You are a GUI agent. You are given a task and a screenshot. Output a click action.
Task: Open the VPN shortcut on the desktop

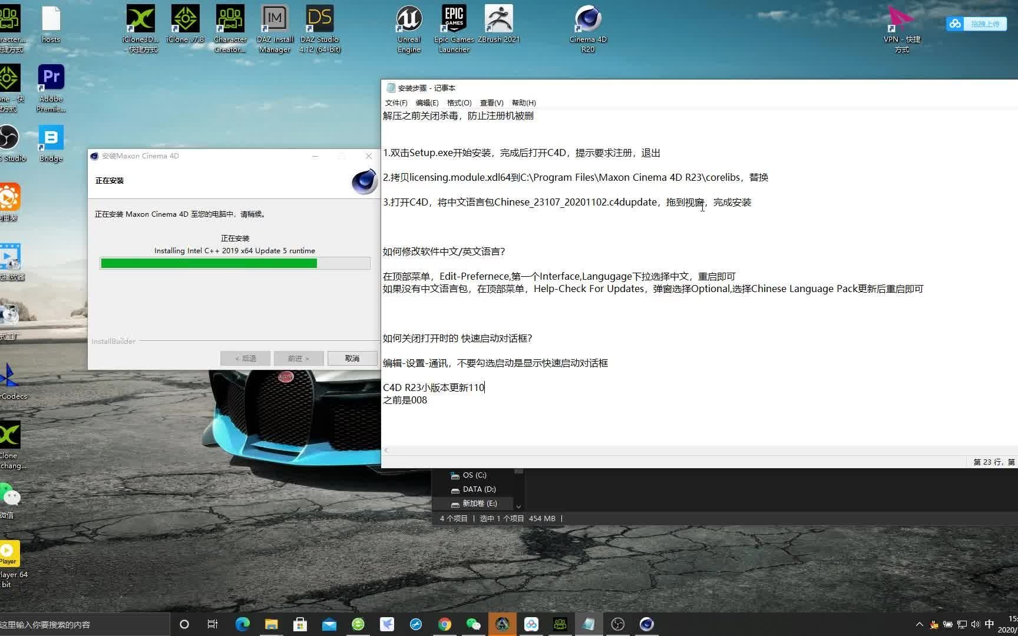point(901,28)
